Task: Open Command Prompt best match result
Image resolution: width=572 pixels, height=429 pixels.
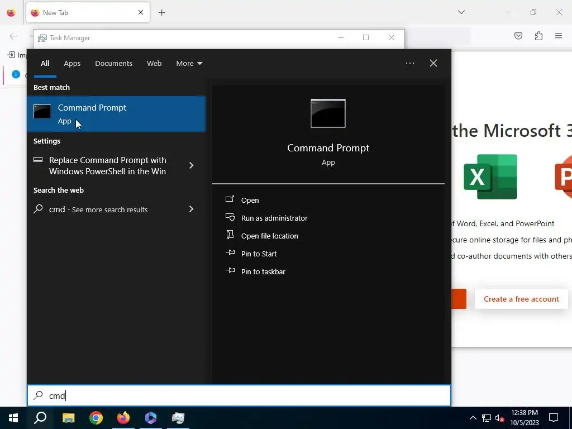Action: (x=116, y=114)
